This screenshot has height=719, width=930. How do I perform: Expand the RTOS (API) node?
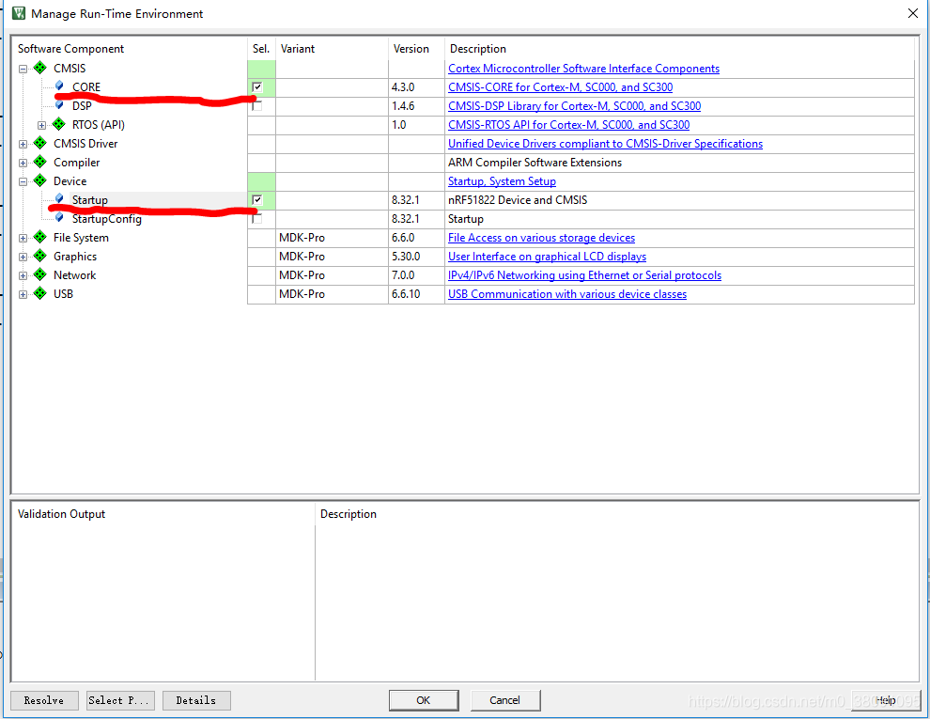click(41, 125)
